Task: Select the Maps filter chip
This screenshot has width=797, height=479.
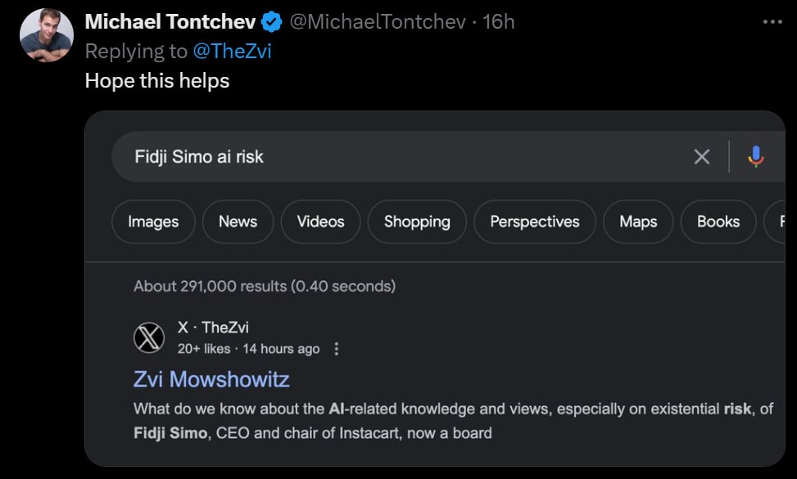Action: tap(638, 221)
